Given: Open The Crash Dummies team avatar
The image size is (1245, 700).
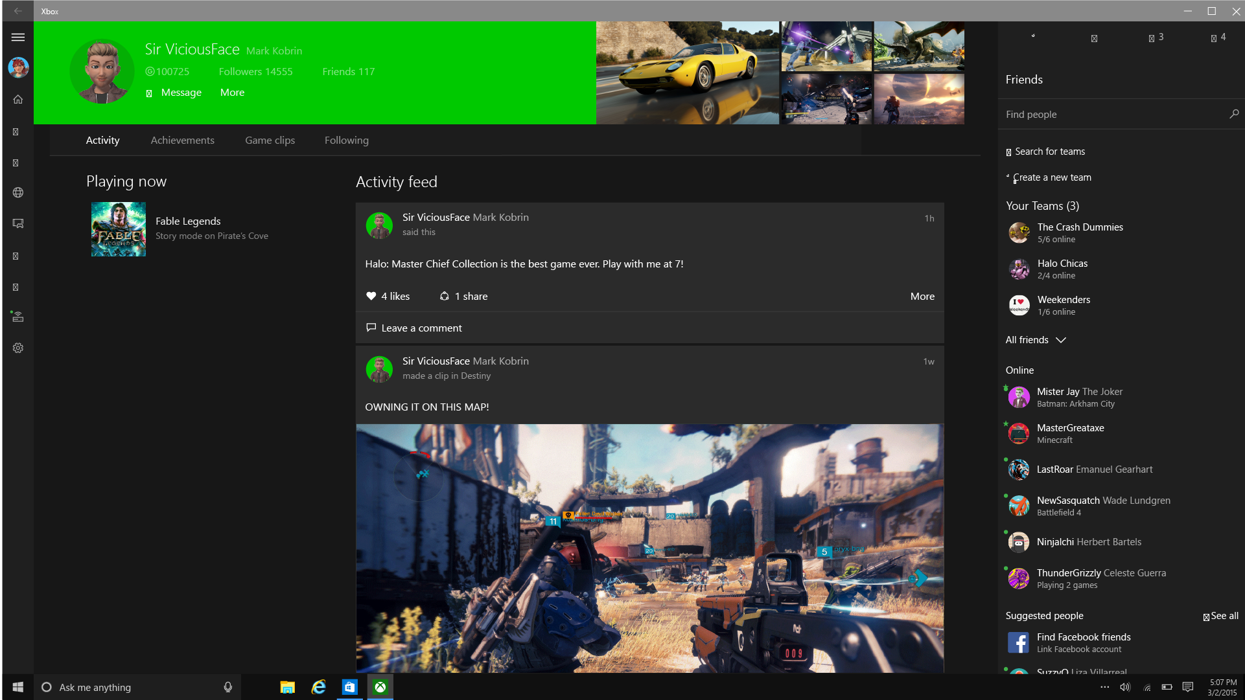Looking at the screenshot, I should [x=1019, y=232].
